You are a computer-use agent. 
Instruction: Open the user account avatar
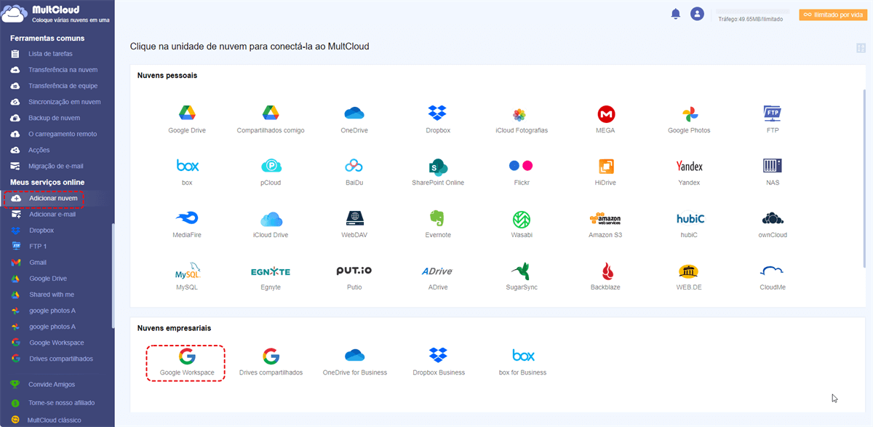click(x=697, y=14)
